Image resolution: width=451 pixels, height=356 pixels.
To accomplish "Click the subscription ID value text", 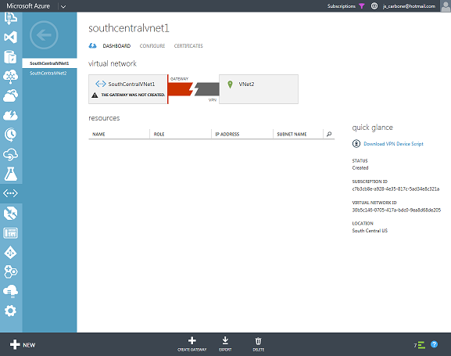I will (x=396, y=189).
